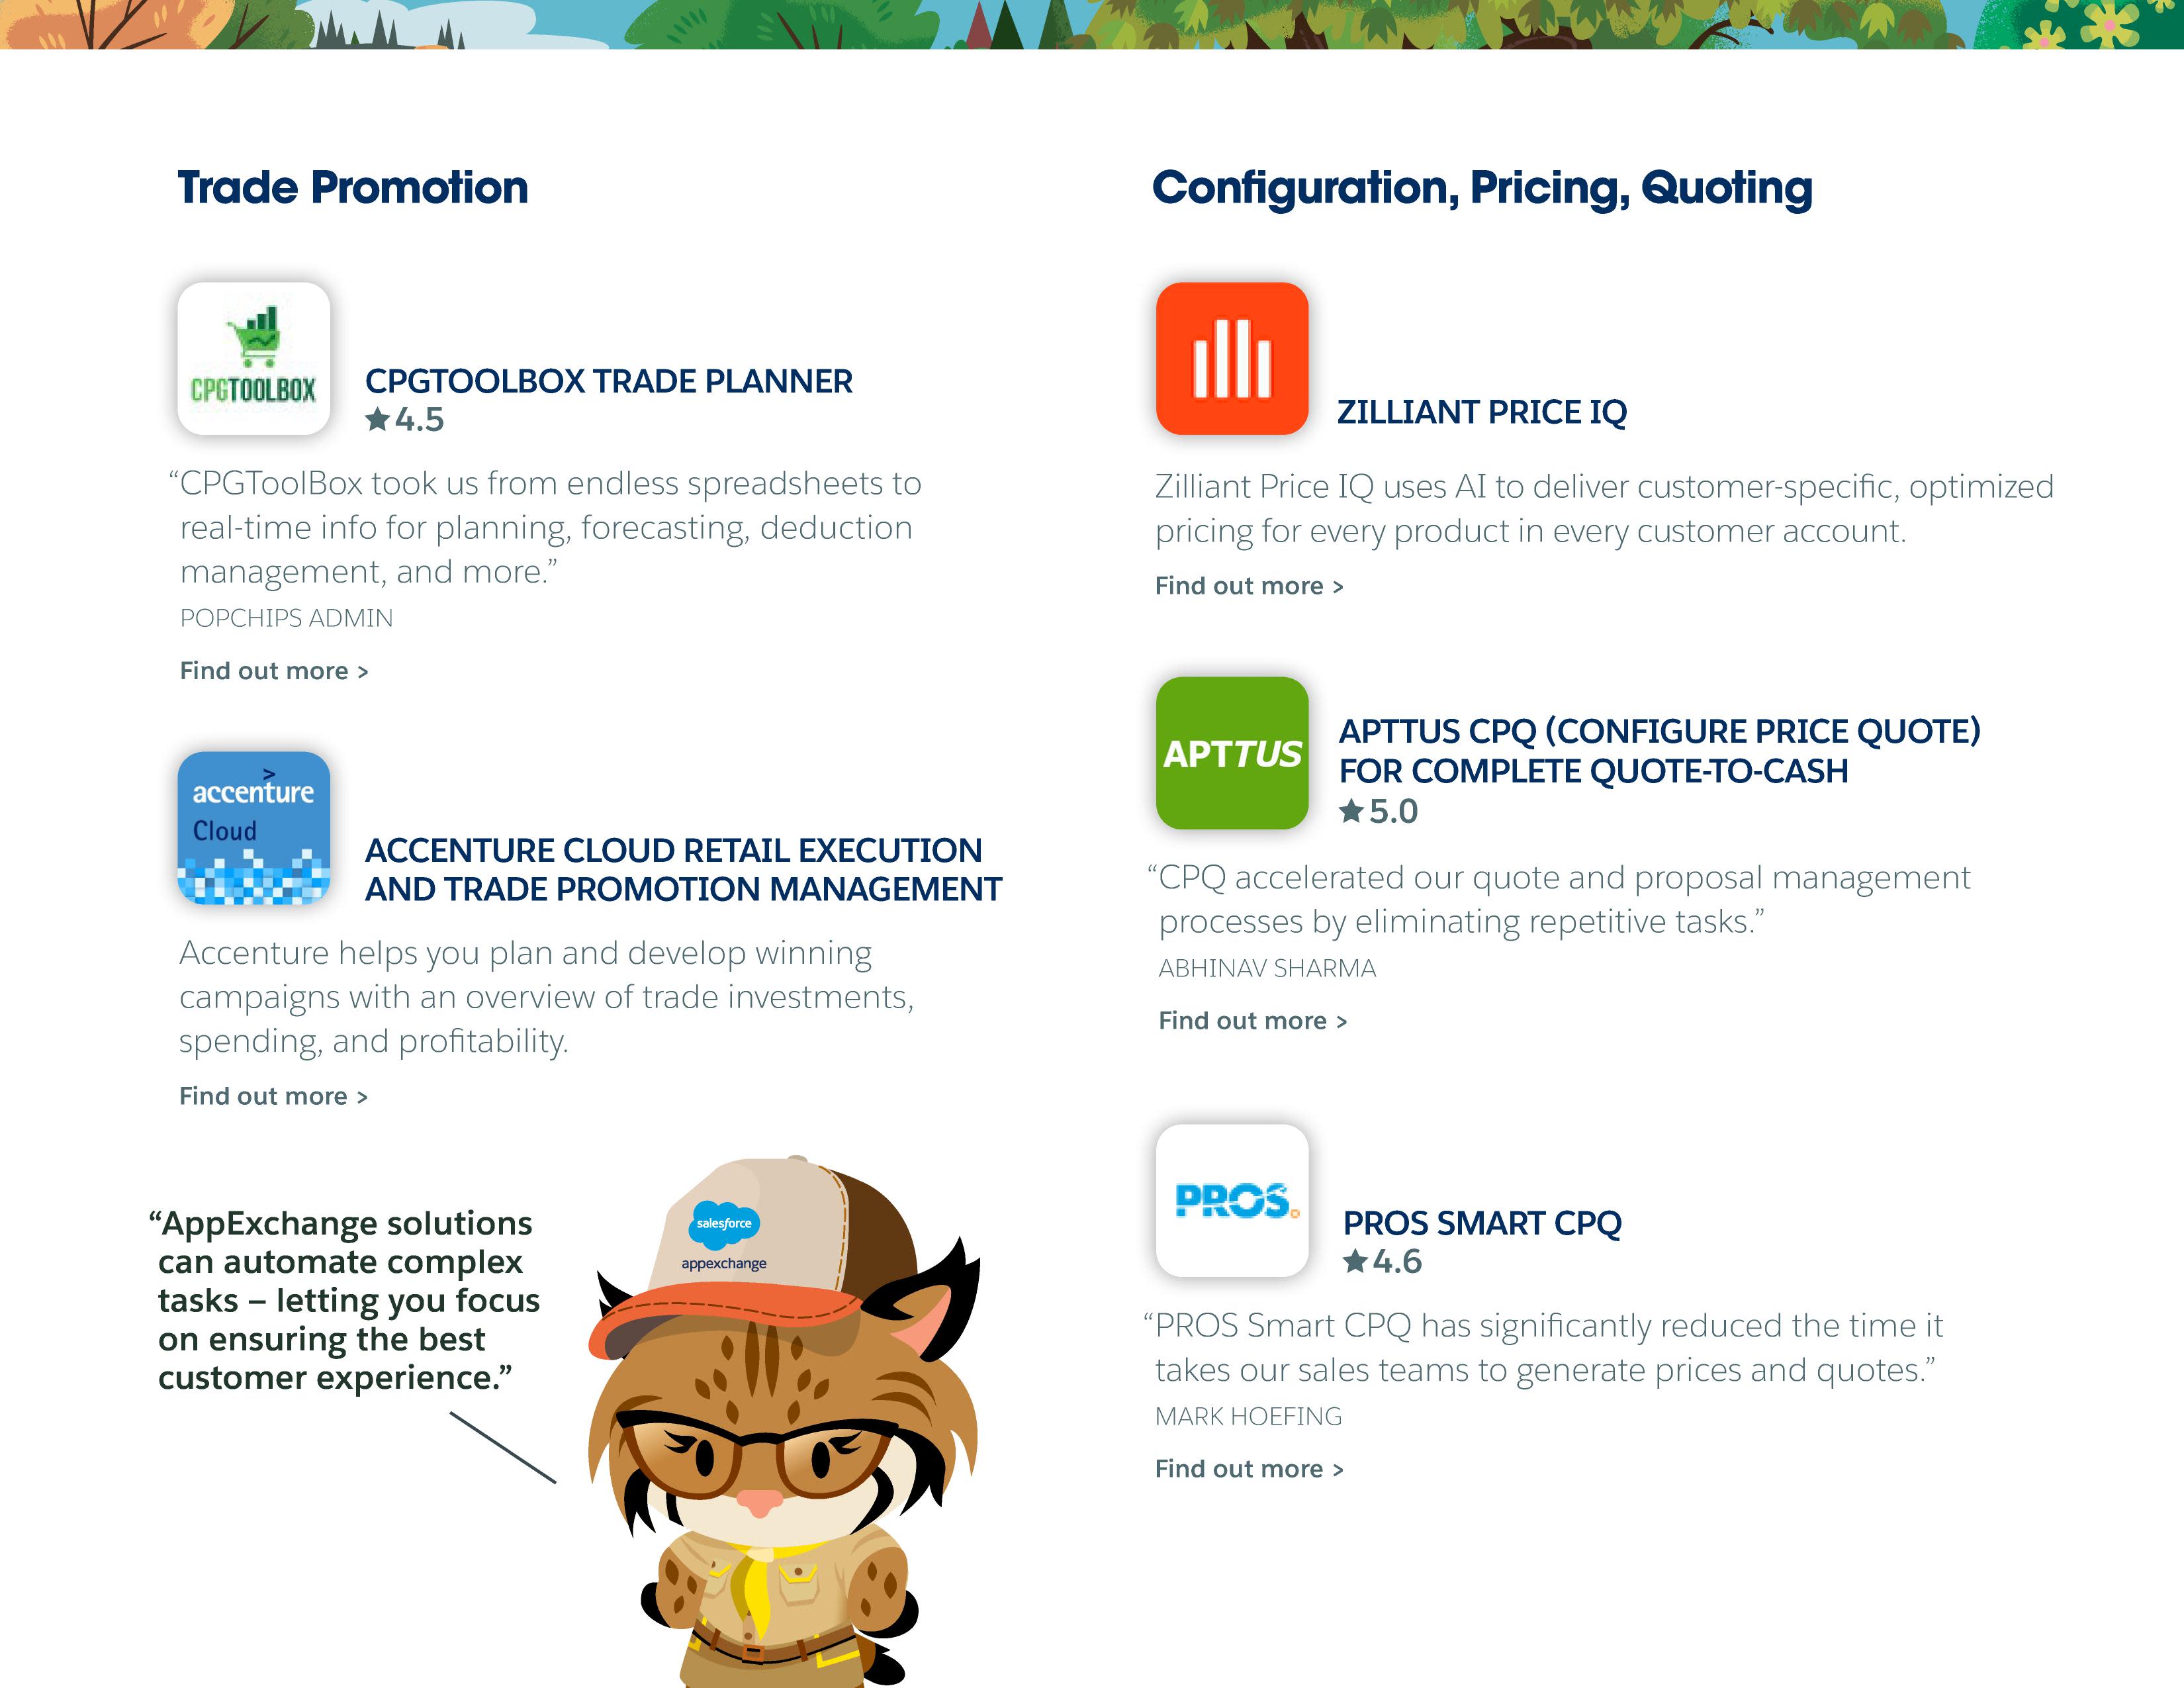The height and width of the screenshot is (1688, 2184).
Task: Click the Zilliant Price IQ red icon
Action: pyautogui.click(x=1234, y=356)
